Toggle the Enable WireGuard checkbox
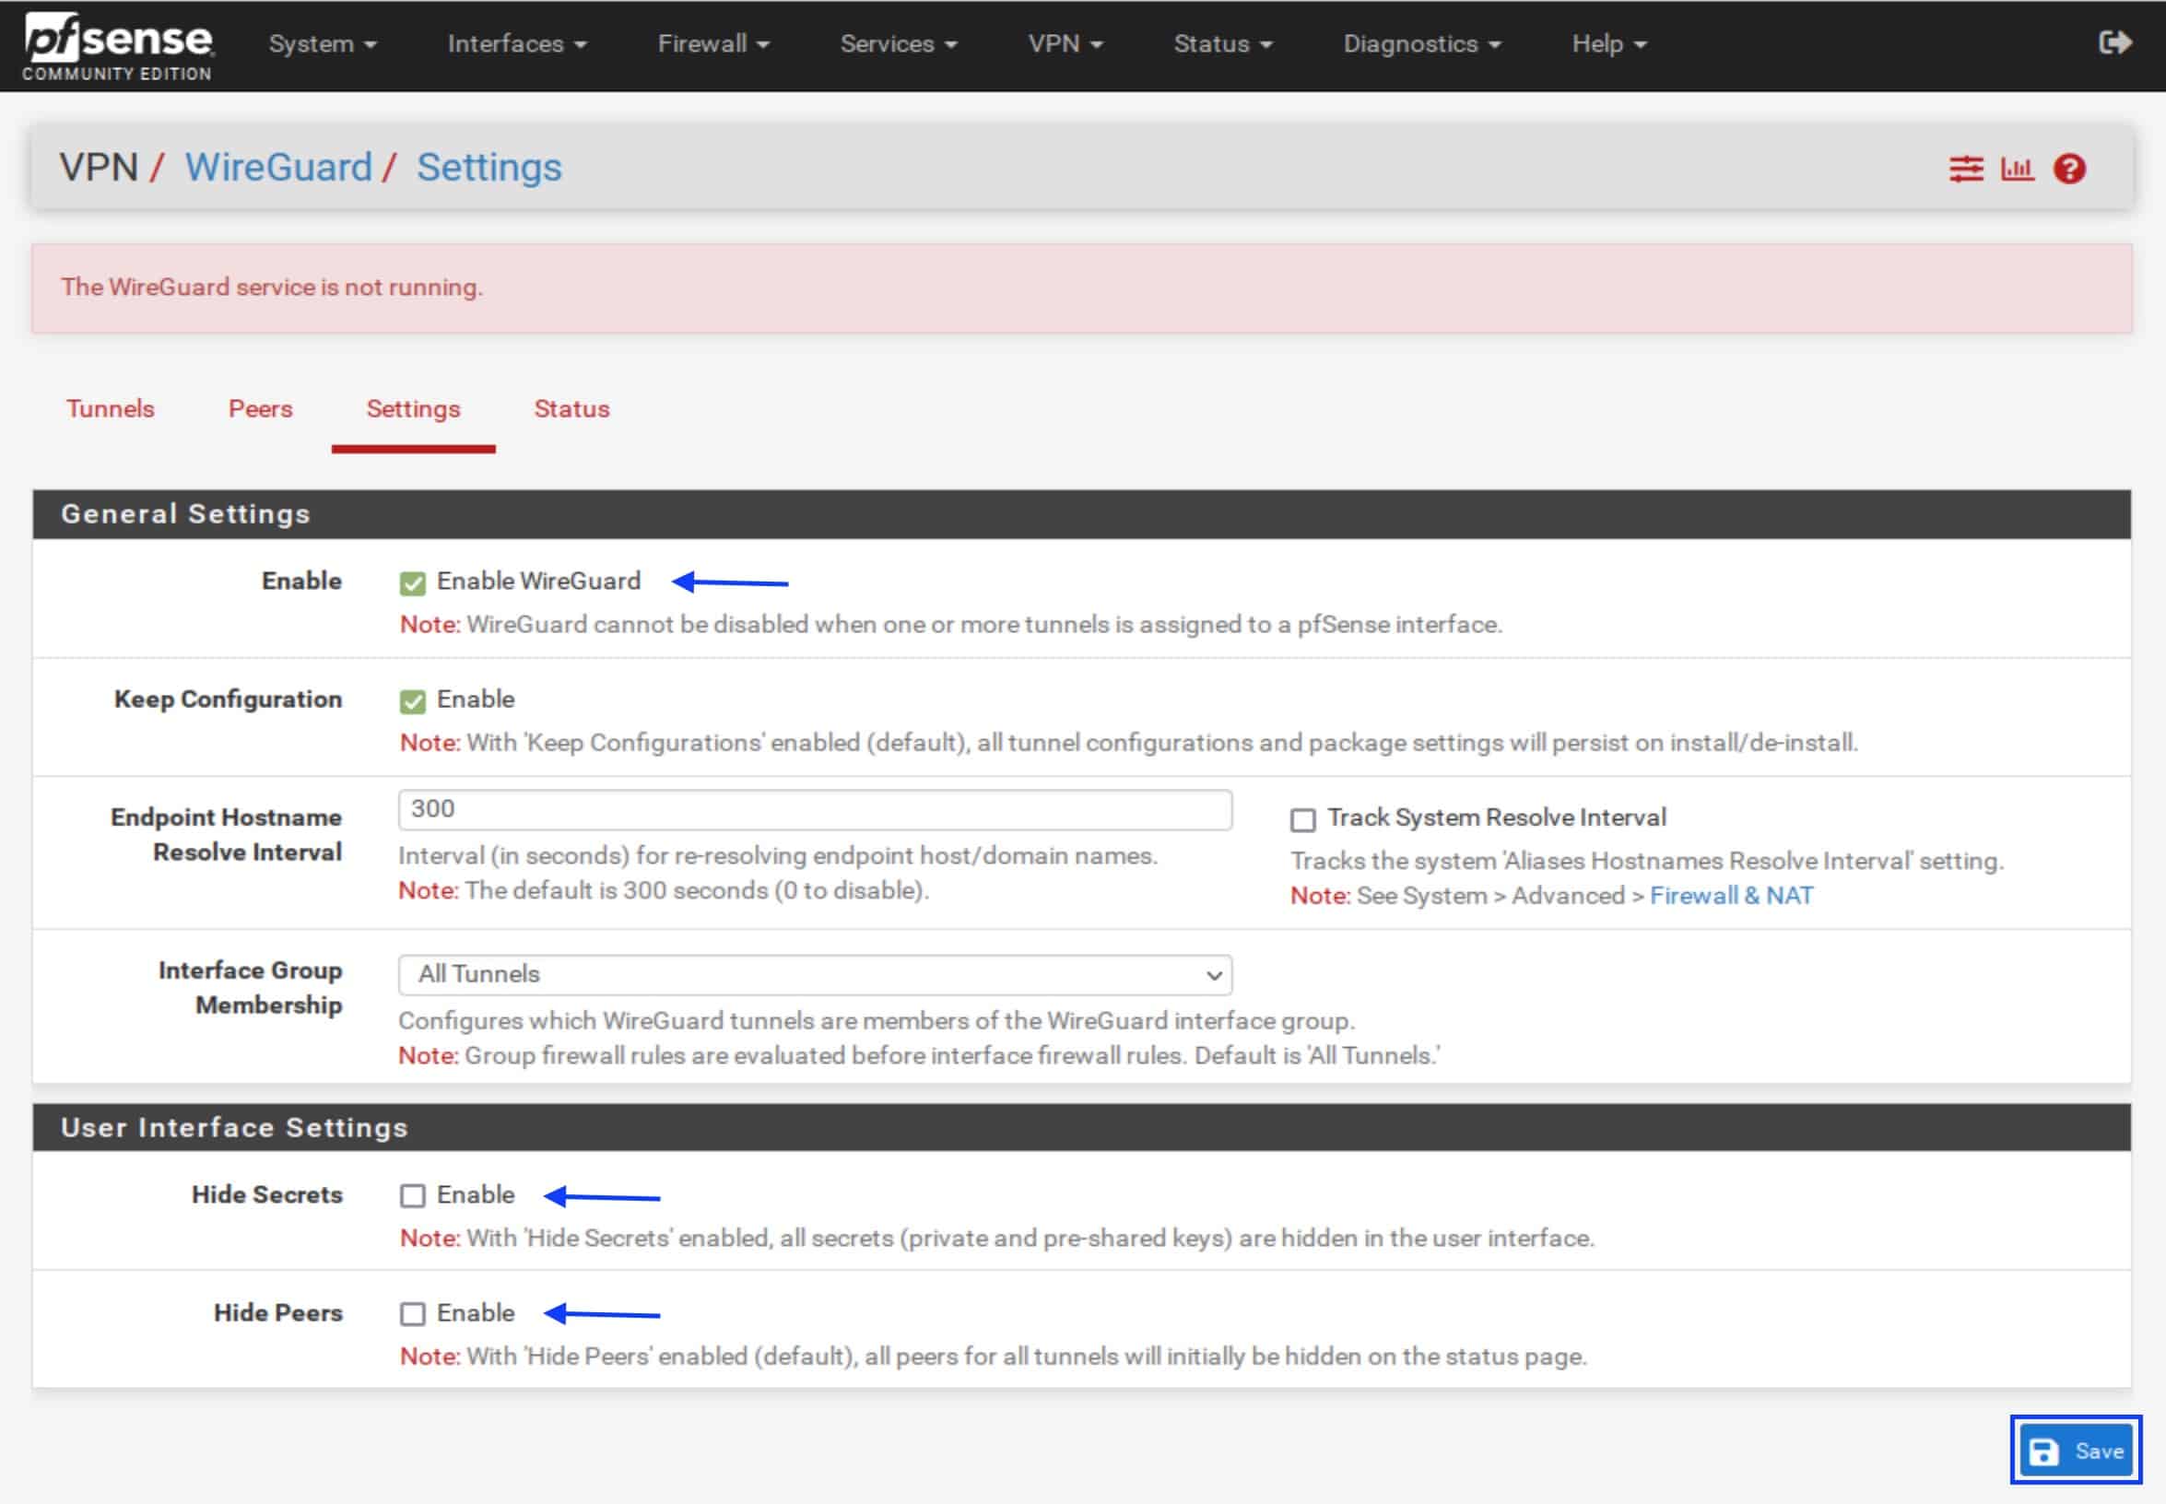The width and height of the screenshot is (2166, 1504). (x=412, y=583)
